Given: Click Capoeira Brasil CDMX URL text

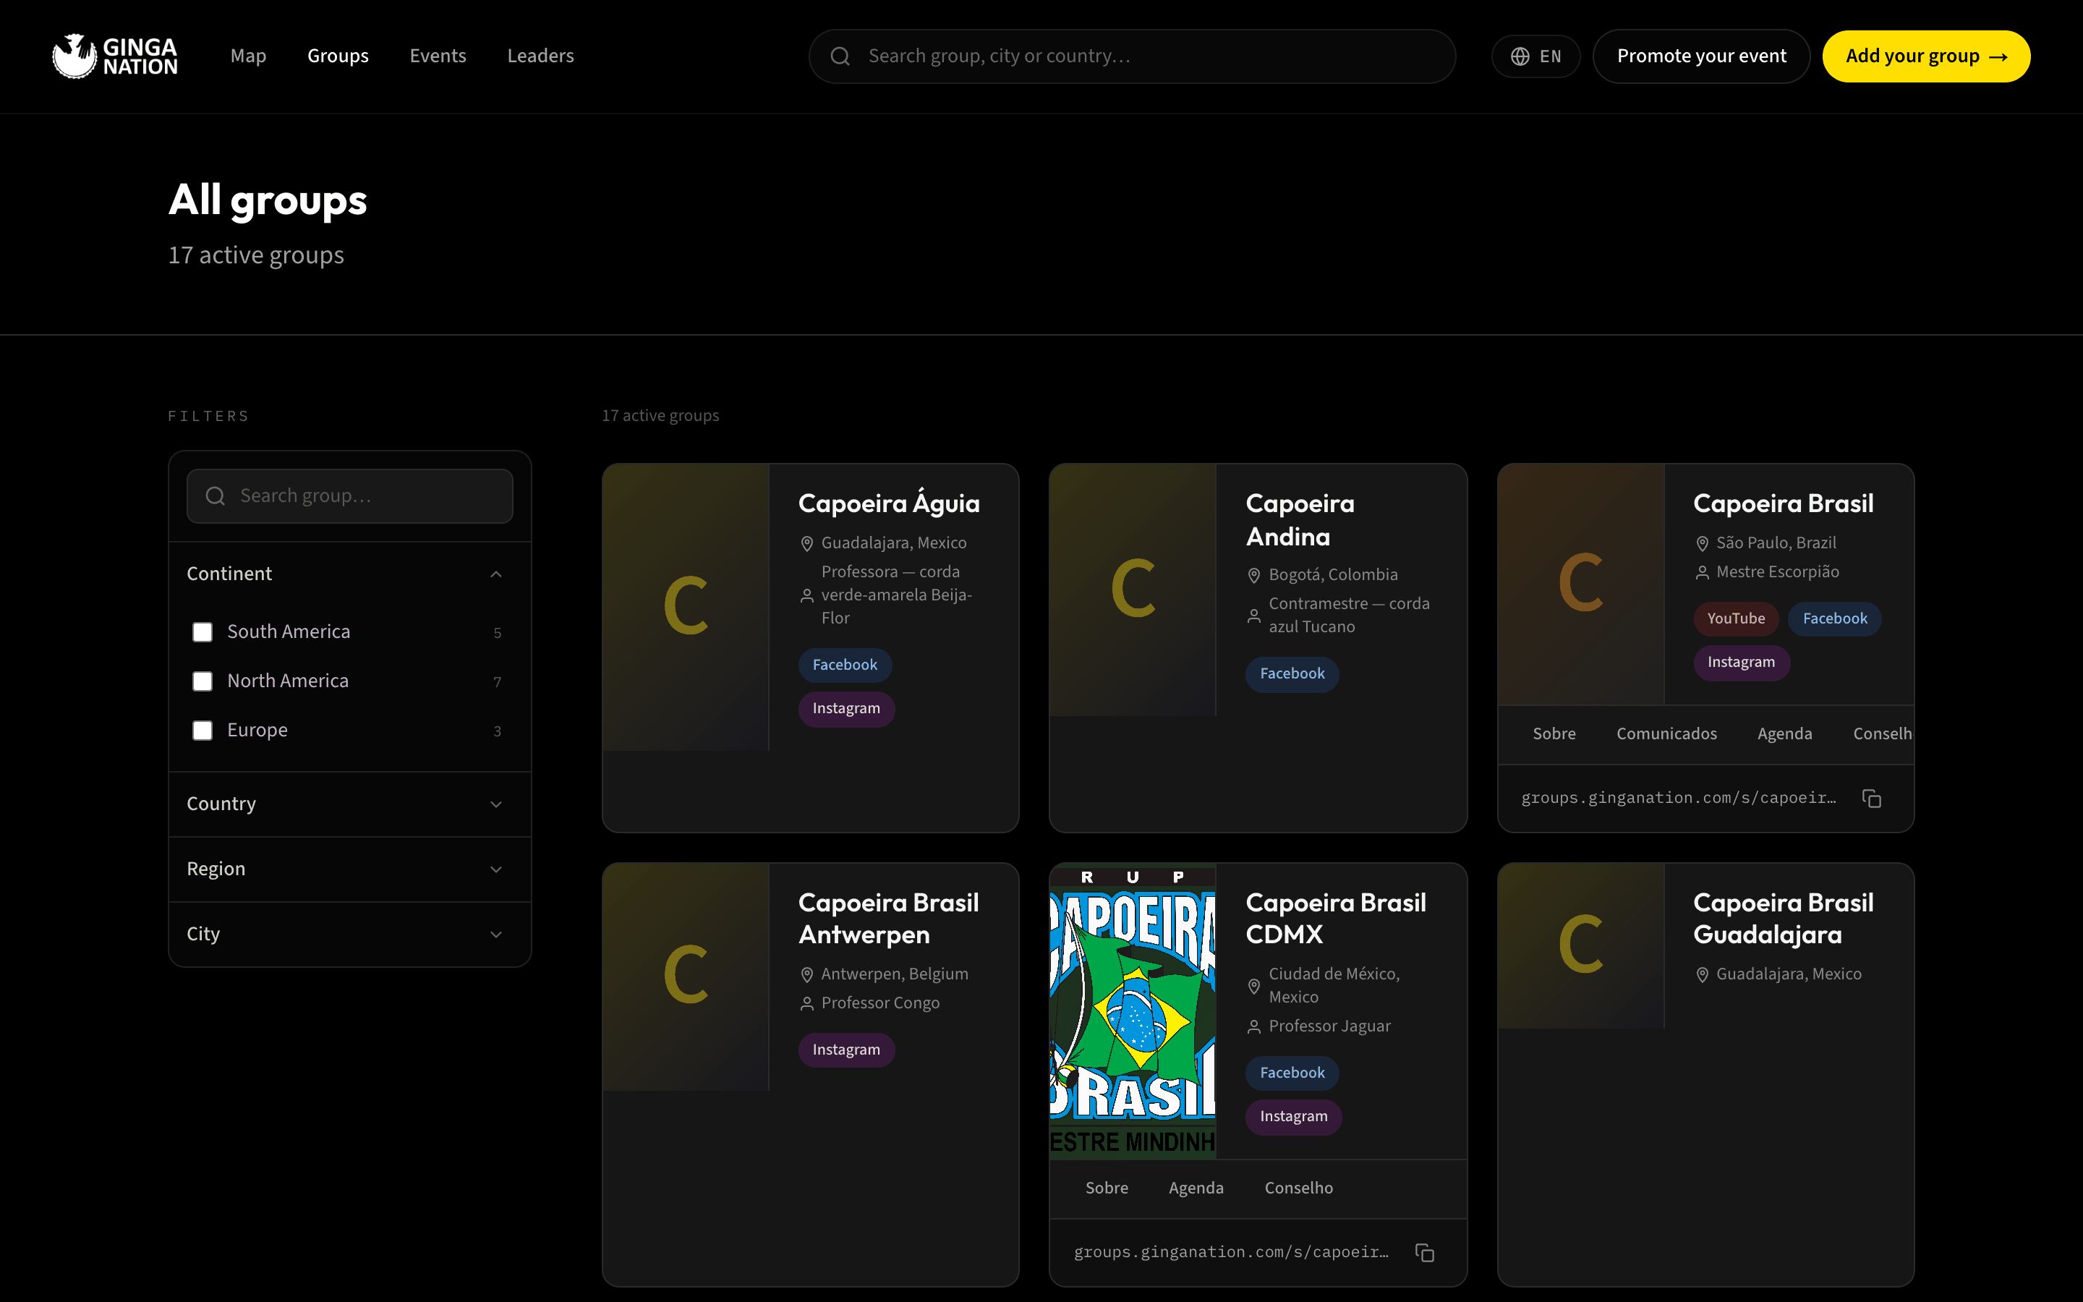Looking at the screenshot, I should [1231, 1252].
